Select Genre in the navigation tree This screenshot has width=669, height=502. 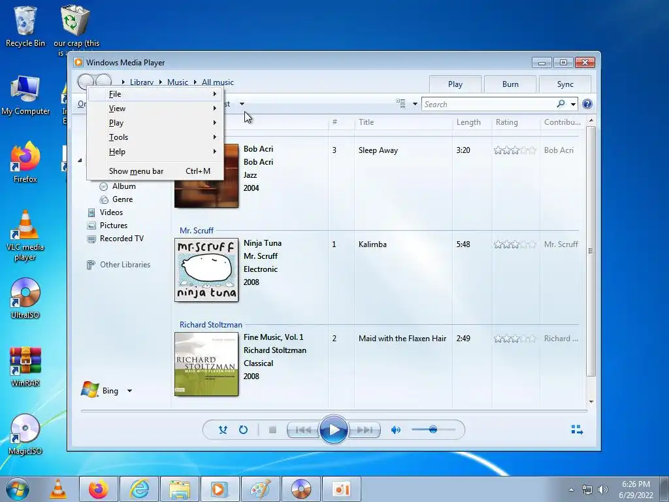pos(122,199)
